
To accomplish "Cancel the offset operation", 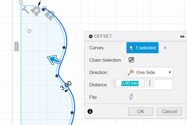I will pyautogui.click(x=169, y=111).
